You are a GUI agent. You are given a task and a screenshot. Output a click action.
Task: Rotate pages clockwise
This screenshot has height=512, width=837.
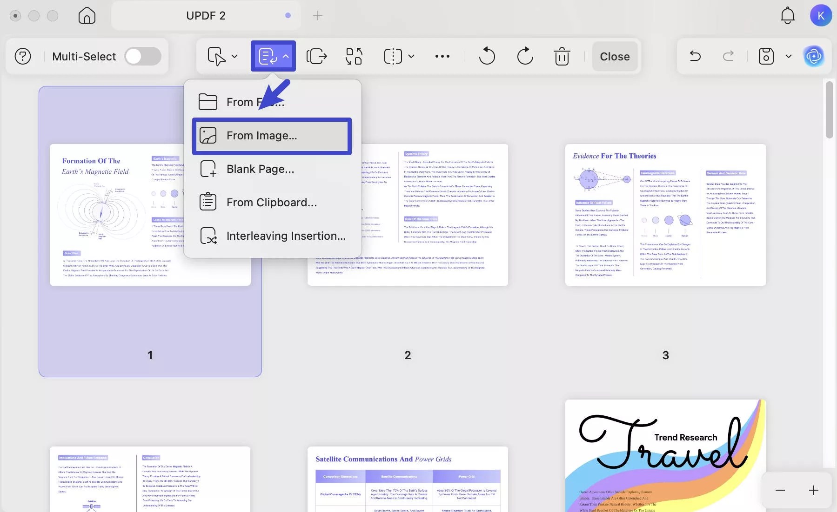pyautogui.click(x=525, y=56)
